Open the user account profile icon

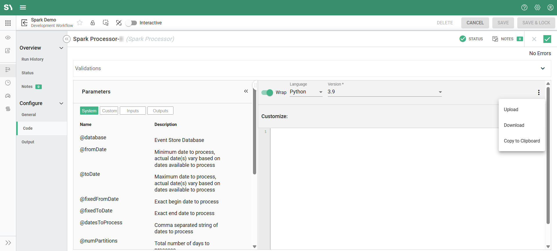pos(550,8)
